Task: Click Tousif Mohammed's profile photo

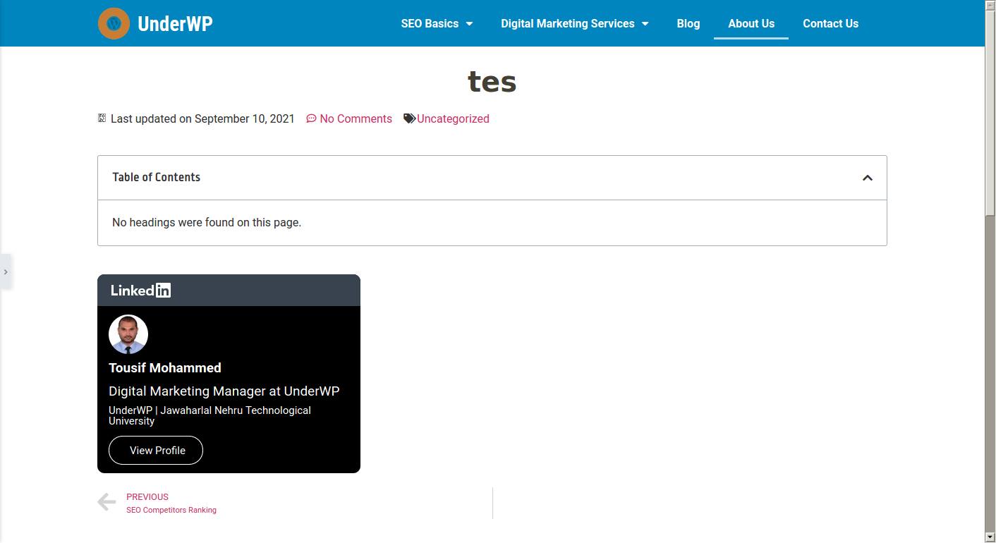Action: pyautogui.click(x=128, y=334)
